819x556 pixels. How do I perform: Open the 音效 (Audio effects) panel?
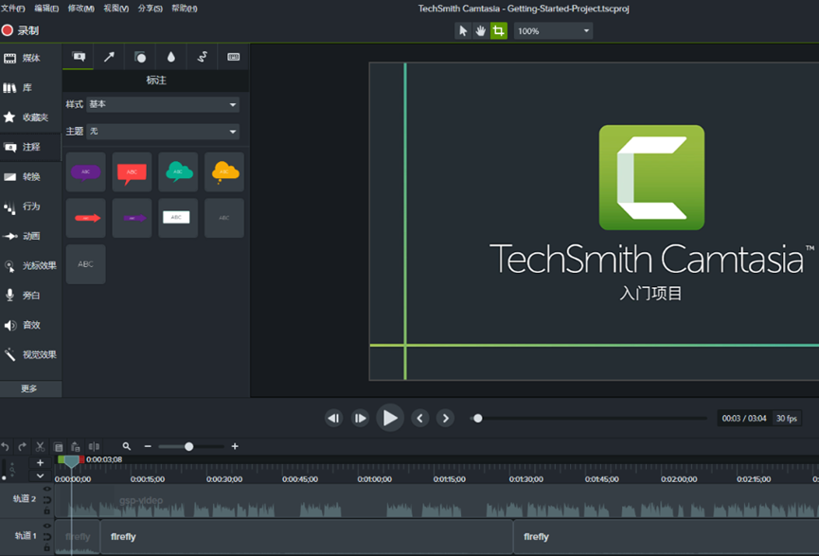tap(30, 325)
